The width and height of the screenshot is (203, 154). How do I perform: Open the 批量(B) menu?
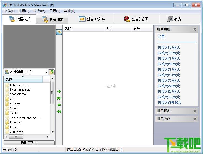(x=24, y=11)
